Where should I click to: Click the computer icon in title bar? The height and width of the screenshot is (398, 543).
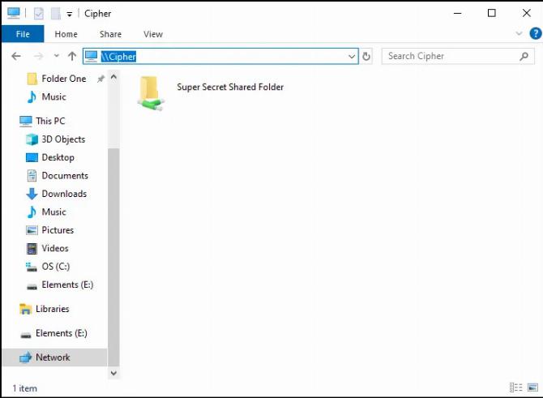click(x=14, y=13)
